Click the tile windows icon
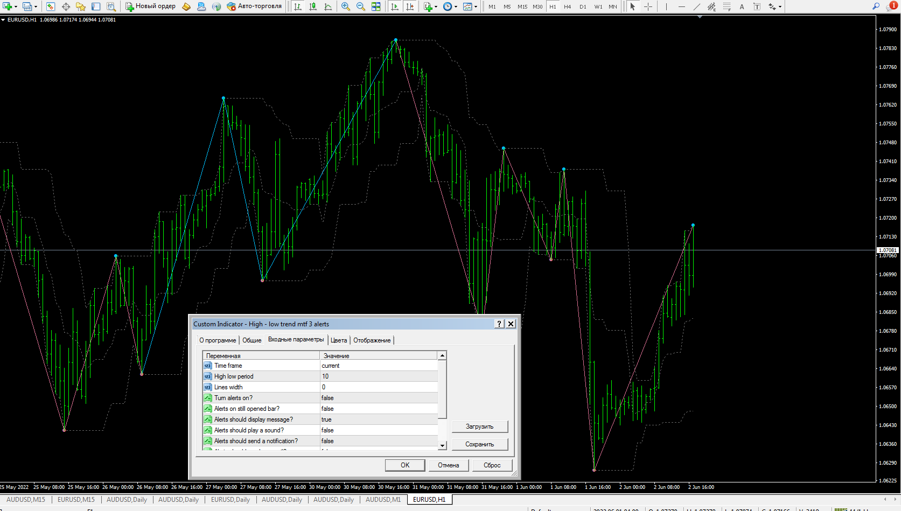 [x=376, y=6]
